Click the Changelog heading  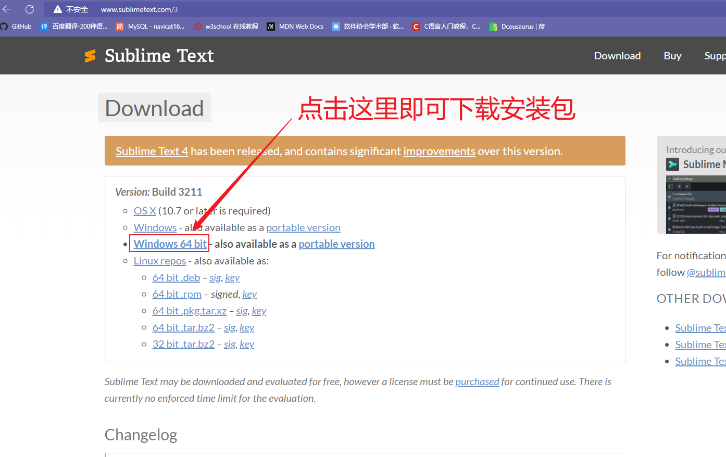coord(141,435)
